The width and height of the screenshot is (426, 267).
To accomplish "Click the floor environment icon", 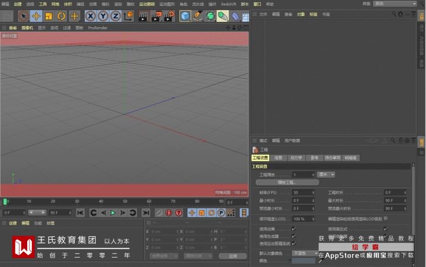I will (246, 17).
